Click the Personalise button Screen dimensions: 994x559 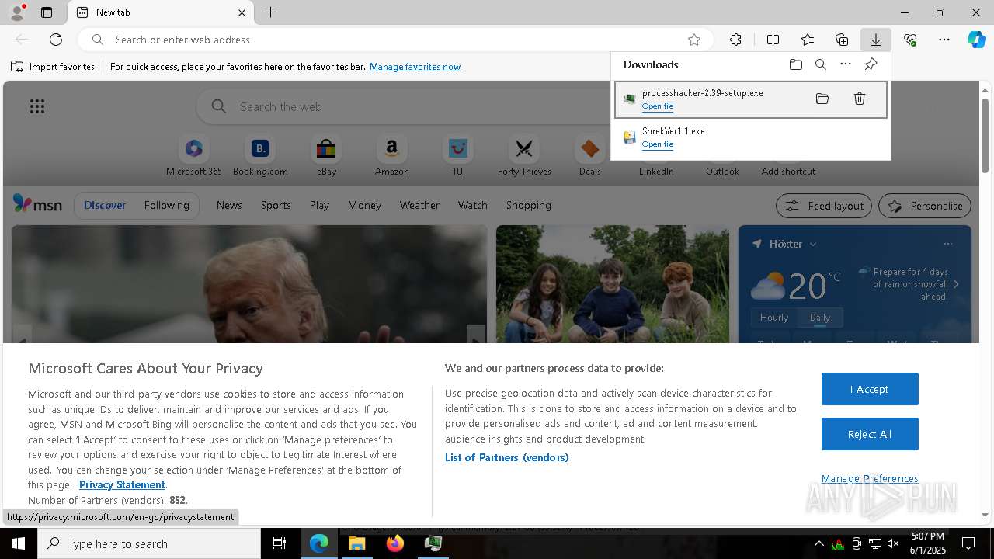[924, 206]
